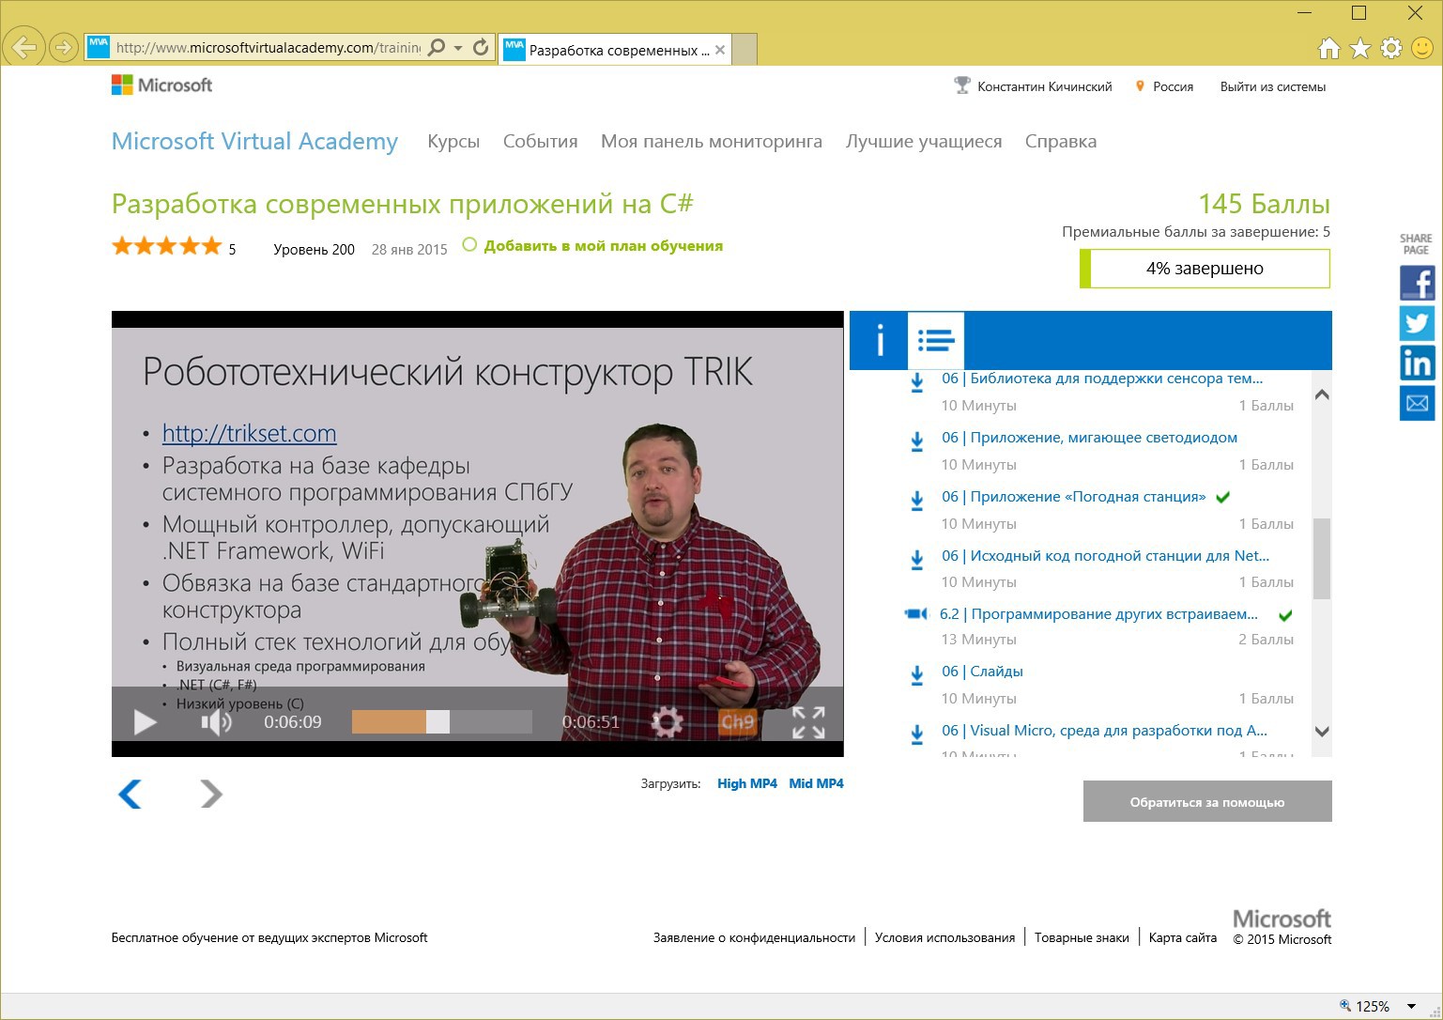Share page on Facebook

click(x=1417, y=283)
